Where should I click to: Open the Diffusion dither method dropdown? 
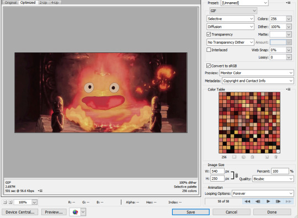230,26
